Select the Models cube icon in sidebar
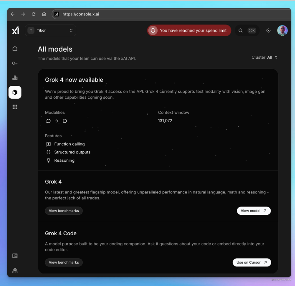295x286 pixels. (15, 92)
